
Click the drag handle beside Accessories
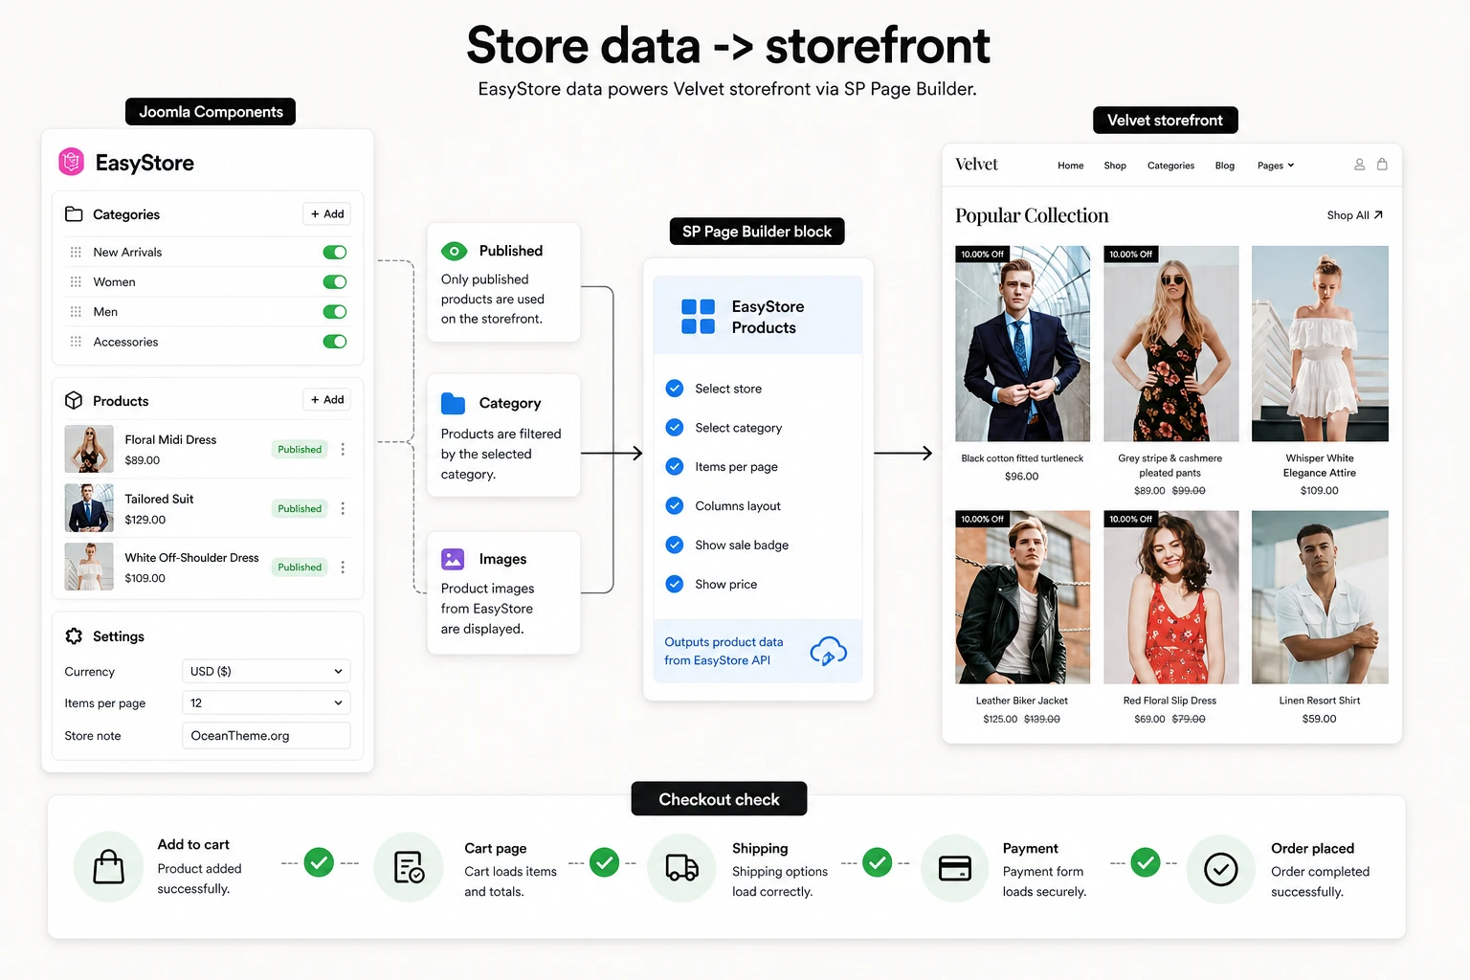pyautogui.click(x=76, y=342)
